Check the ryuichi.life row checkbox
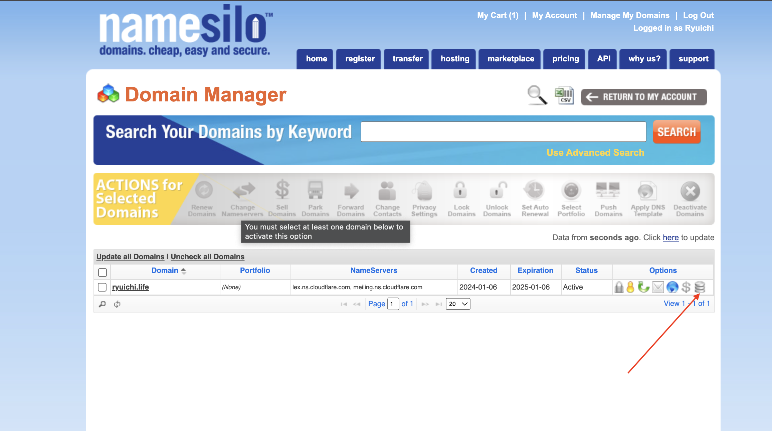Screen dimensions: 772x431 [x=102, y=287]
